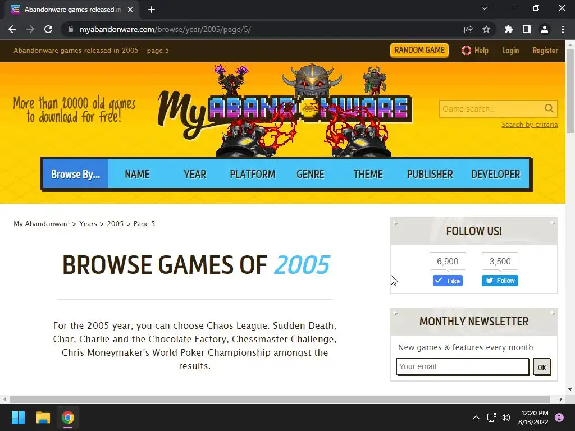
Task: Click the Login link
Action: [x=510, y=50]
